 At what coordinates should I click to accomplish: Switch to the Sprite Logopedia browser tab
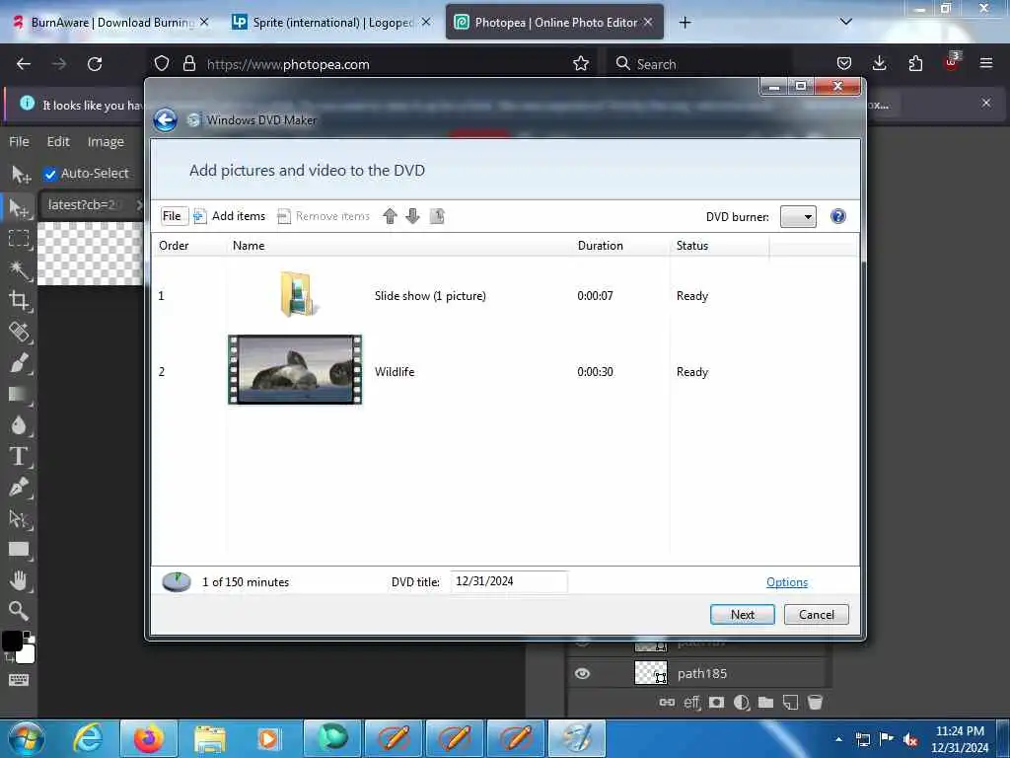pyautogui.click(x=331, y=23)
